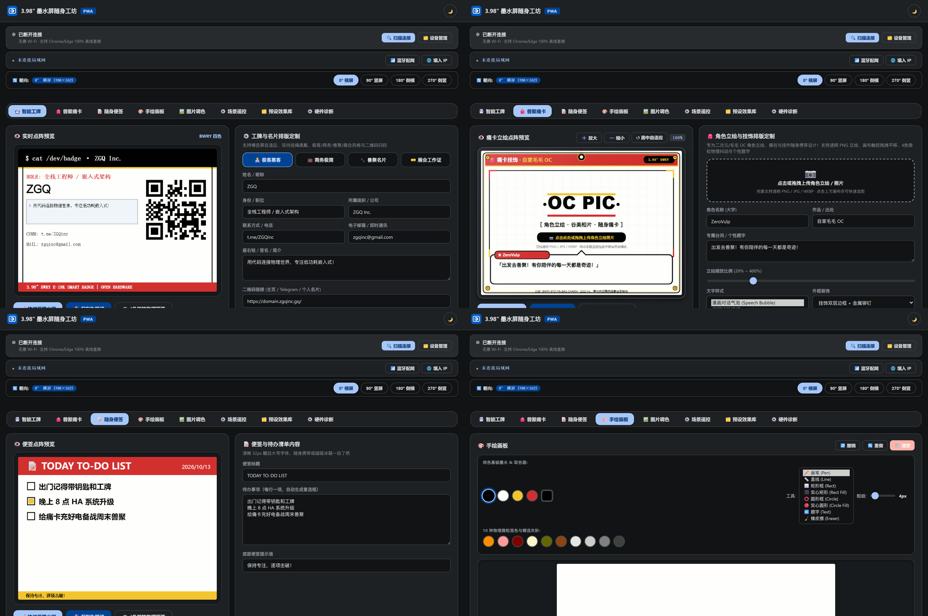This screenshot has width=928, height=616.
Task: Zoom out preview with 缩小
Action: point(616,138)
